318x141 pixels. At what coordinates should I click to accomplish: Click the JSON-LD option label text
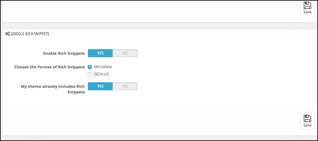pyautogui.click(x=101, y=74)
